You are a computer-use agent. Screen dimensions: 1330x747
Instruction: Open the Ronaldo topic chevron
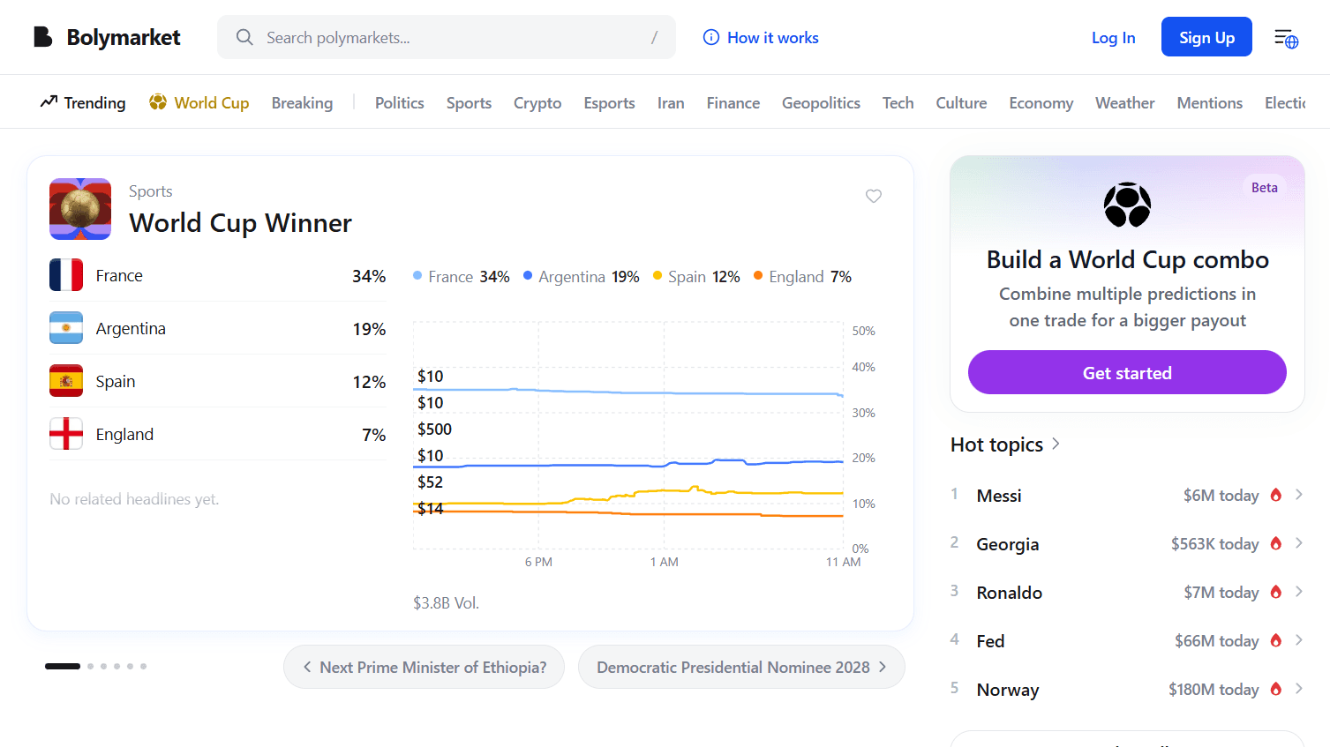(1299, 592)
